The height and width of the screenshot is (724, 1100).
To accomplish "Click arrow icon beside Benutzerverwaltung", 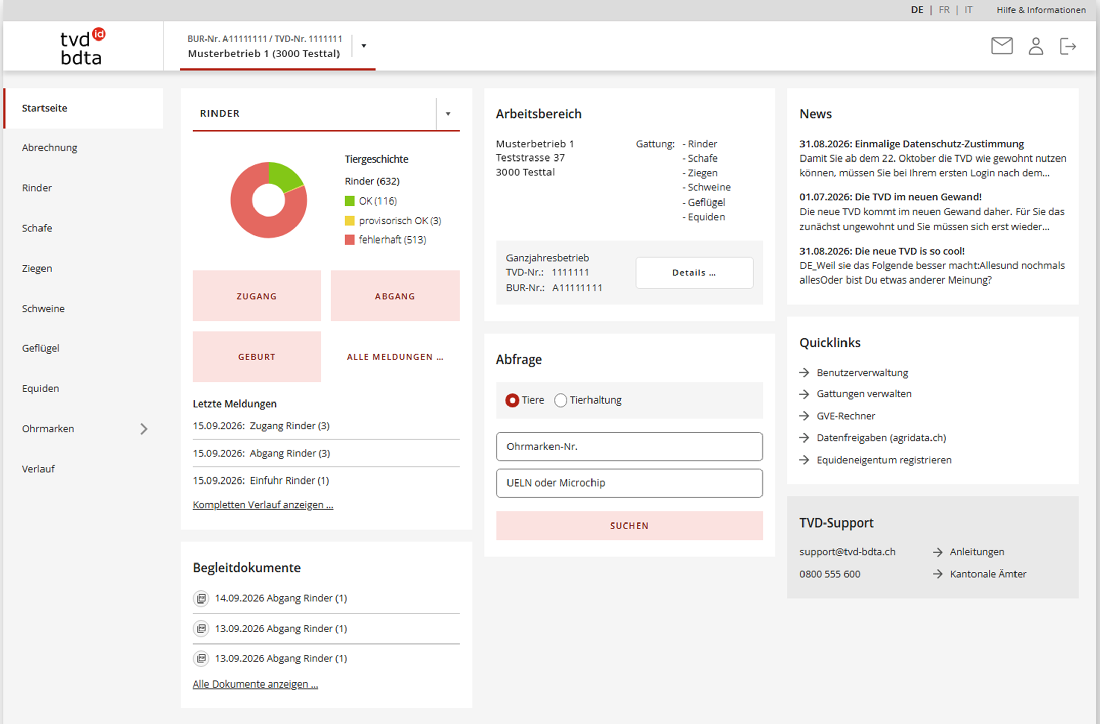I will coord(805,373).
